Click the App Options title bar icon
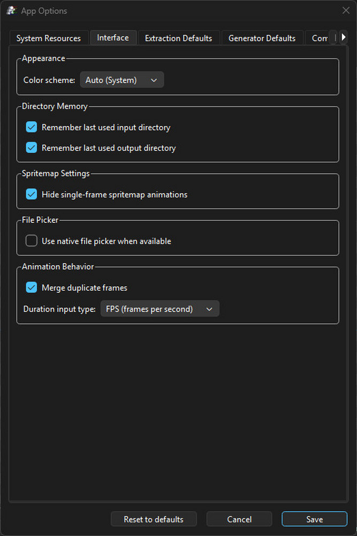This screenshot has width=357, height=536. pyautogui.click(x=11, y=10)
